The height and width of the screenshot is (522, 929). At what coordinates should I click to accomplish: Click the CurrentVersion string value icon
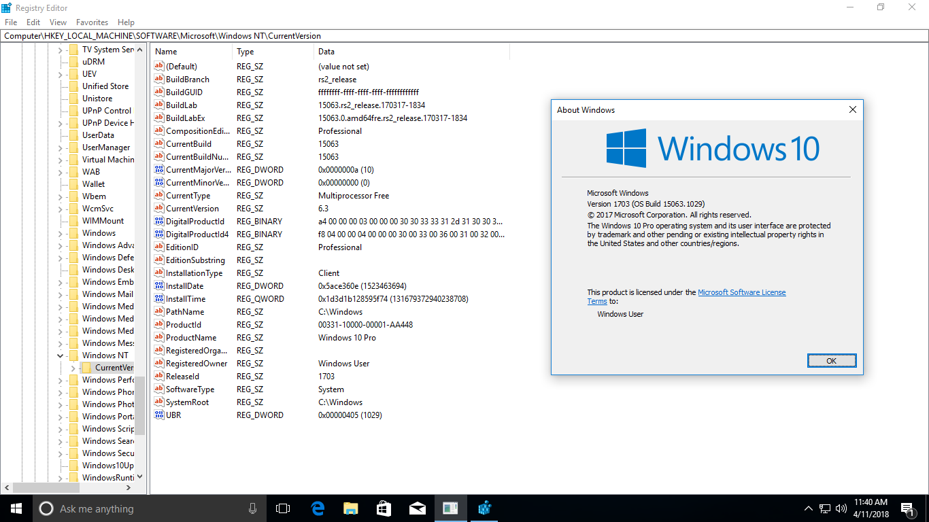pos(159,209)
